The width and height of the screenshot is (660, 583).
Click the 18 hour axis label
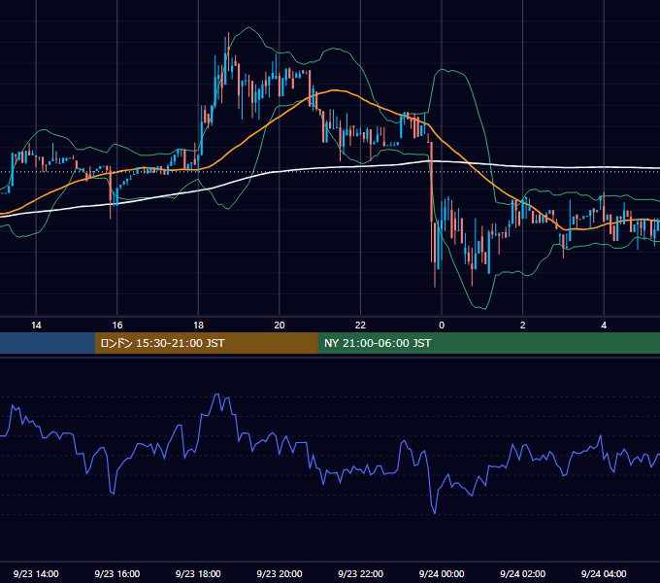(x=198, y=326)
